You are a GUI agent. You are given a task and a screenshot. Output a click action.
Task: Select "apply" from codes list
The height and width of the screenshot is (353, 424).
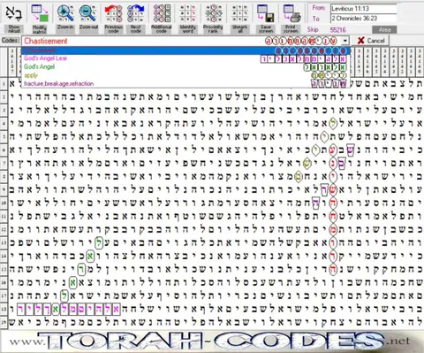click(x=185, y=75)
